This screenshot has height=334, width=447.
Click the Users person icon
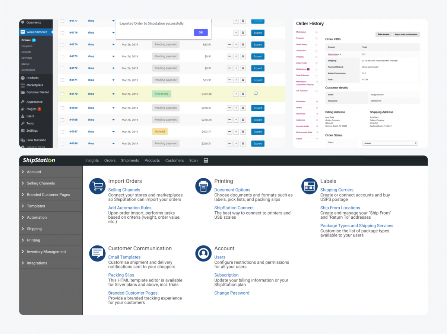point(23,116)
